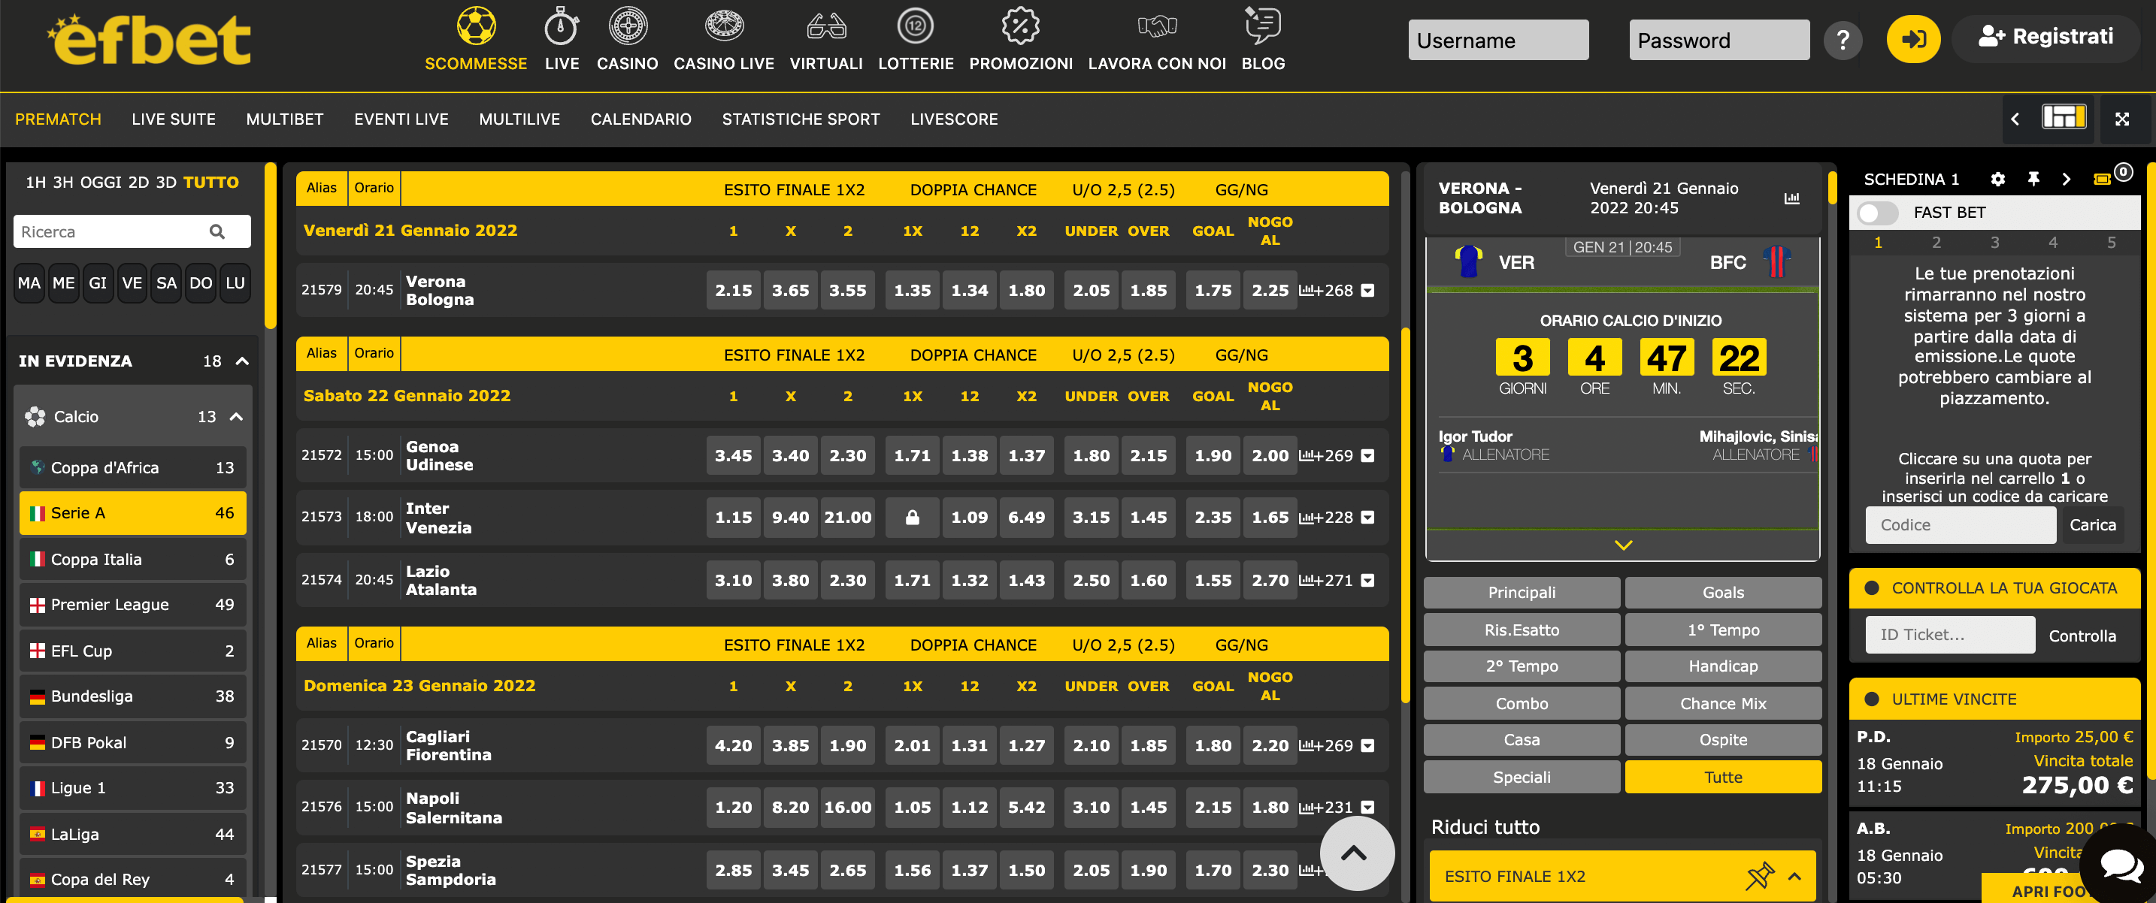Open the Casino Live roulette icon
Screen dimensions: 2156x903
[724, 26]
